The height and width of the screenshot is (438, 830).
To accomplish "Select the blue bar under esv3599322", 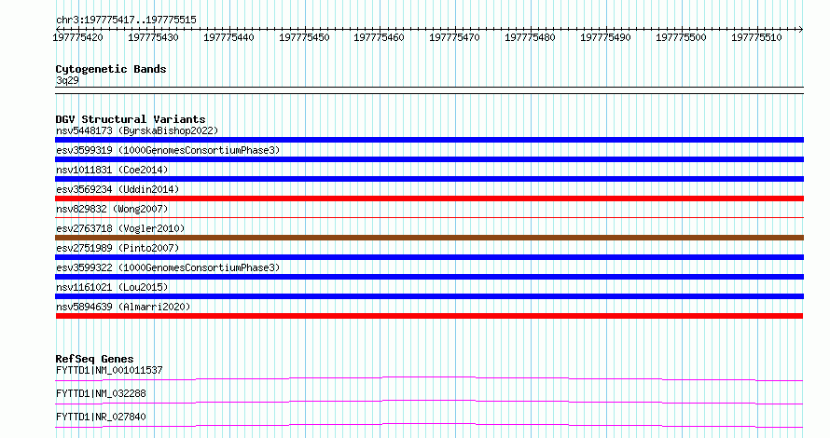I will (x=429, y=277).
